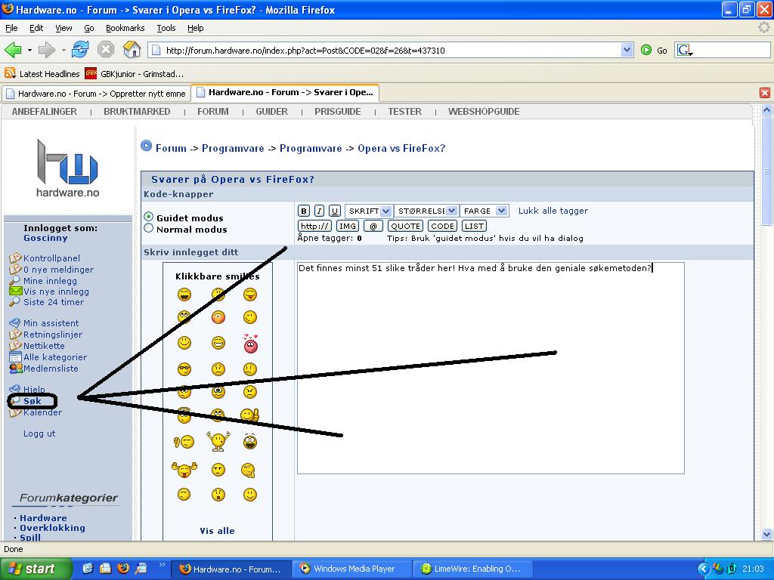The width and height of the screenshot is (774, 580).
Task: Click the Firefox Back arrow button
Action: tap(13, 50)
